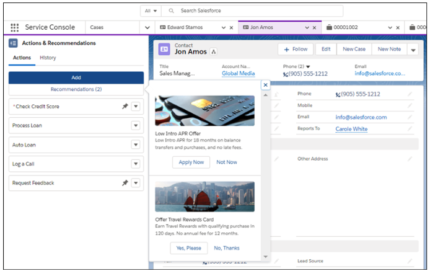Click the edit pencil next to Other Address
The image size is (430, 271).
click(410, 159)
